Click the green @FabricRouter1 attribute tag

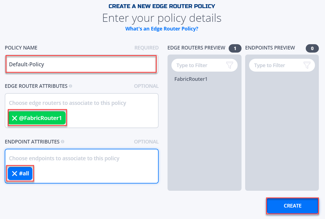tap(37, 118)
